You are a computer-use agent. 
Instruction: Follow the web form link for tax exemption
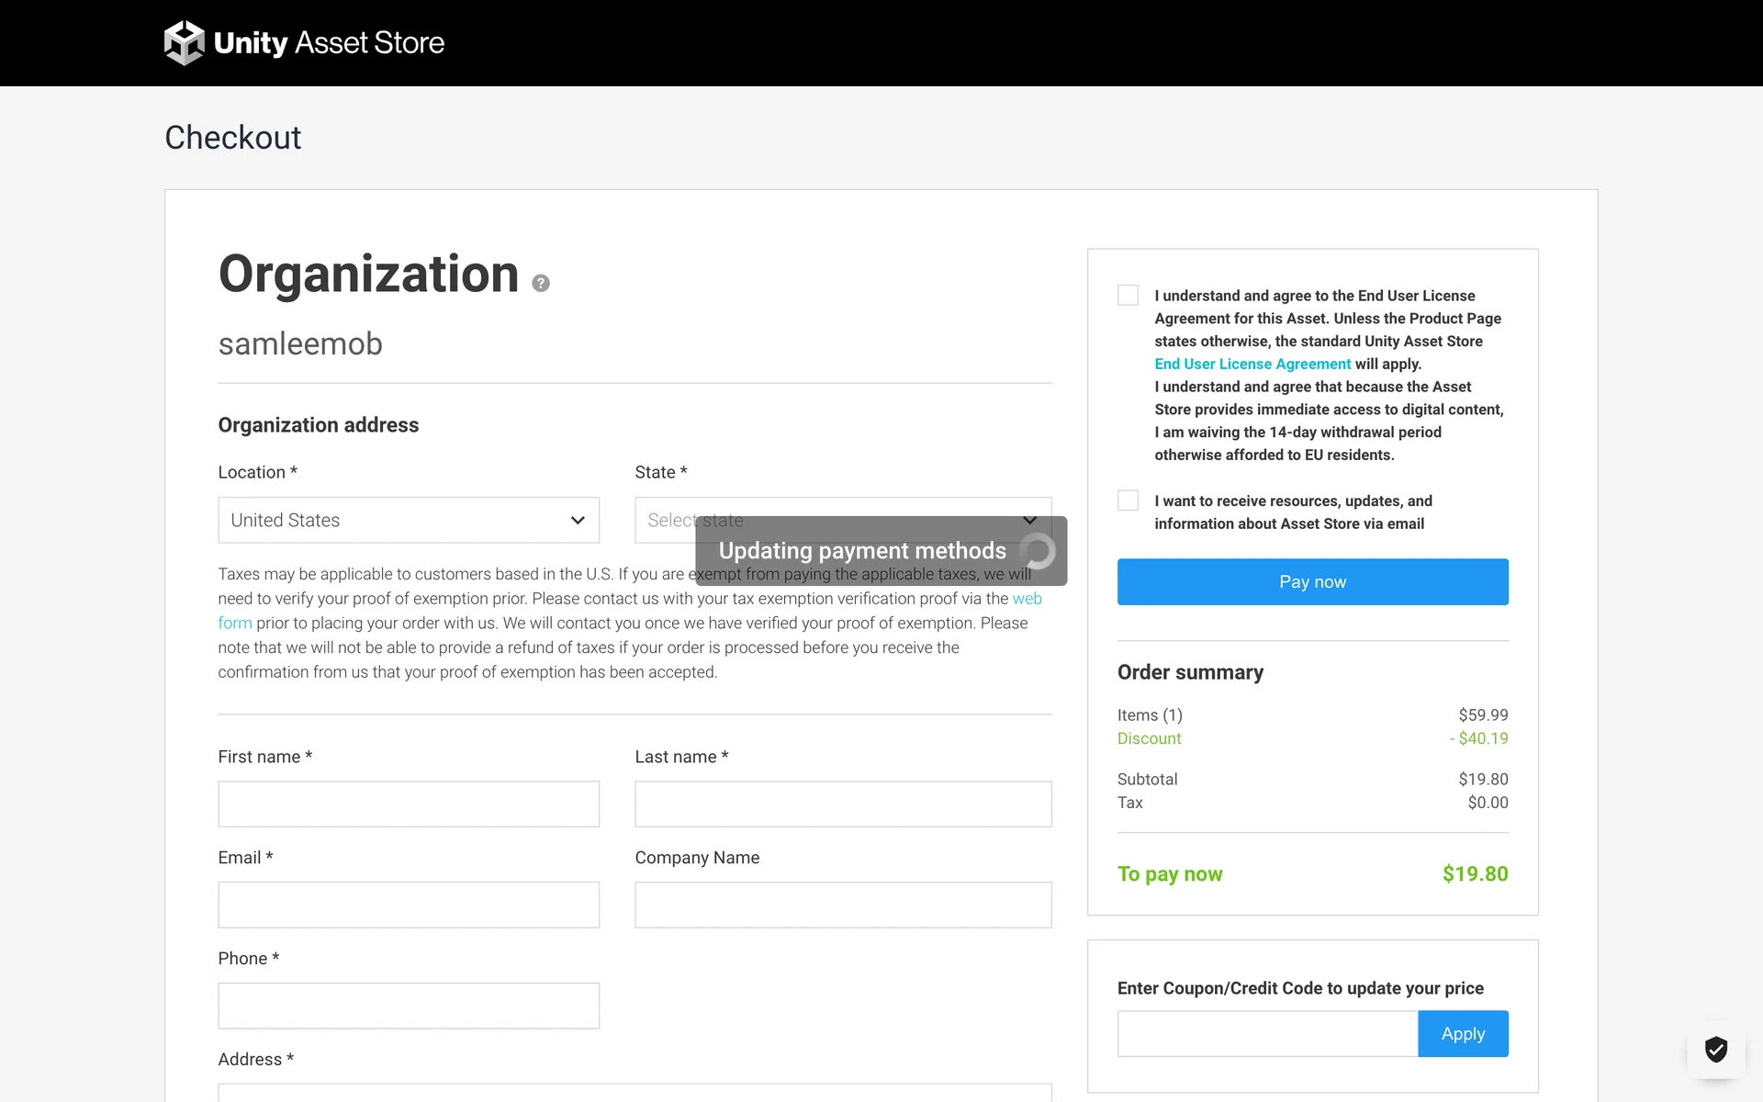pos(1027,599)
